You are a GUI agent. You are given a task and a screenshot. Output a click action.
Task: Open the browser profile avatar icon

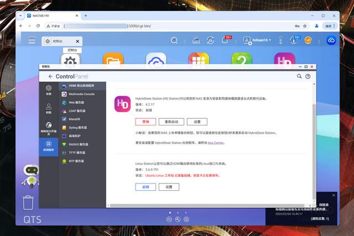[316, 26]
